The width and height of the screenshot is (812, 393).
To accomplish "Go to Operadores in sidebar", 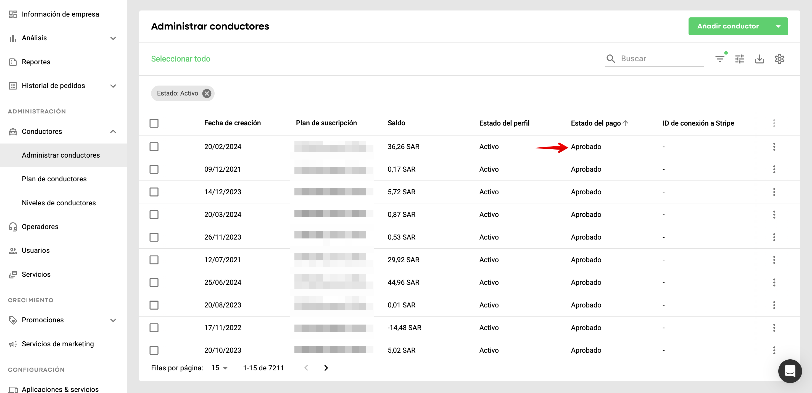I will [x=40, y=227].
